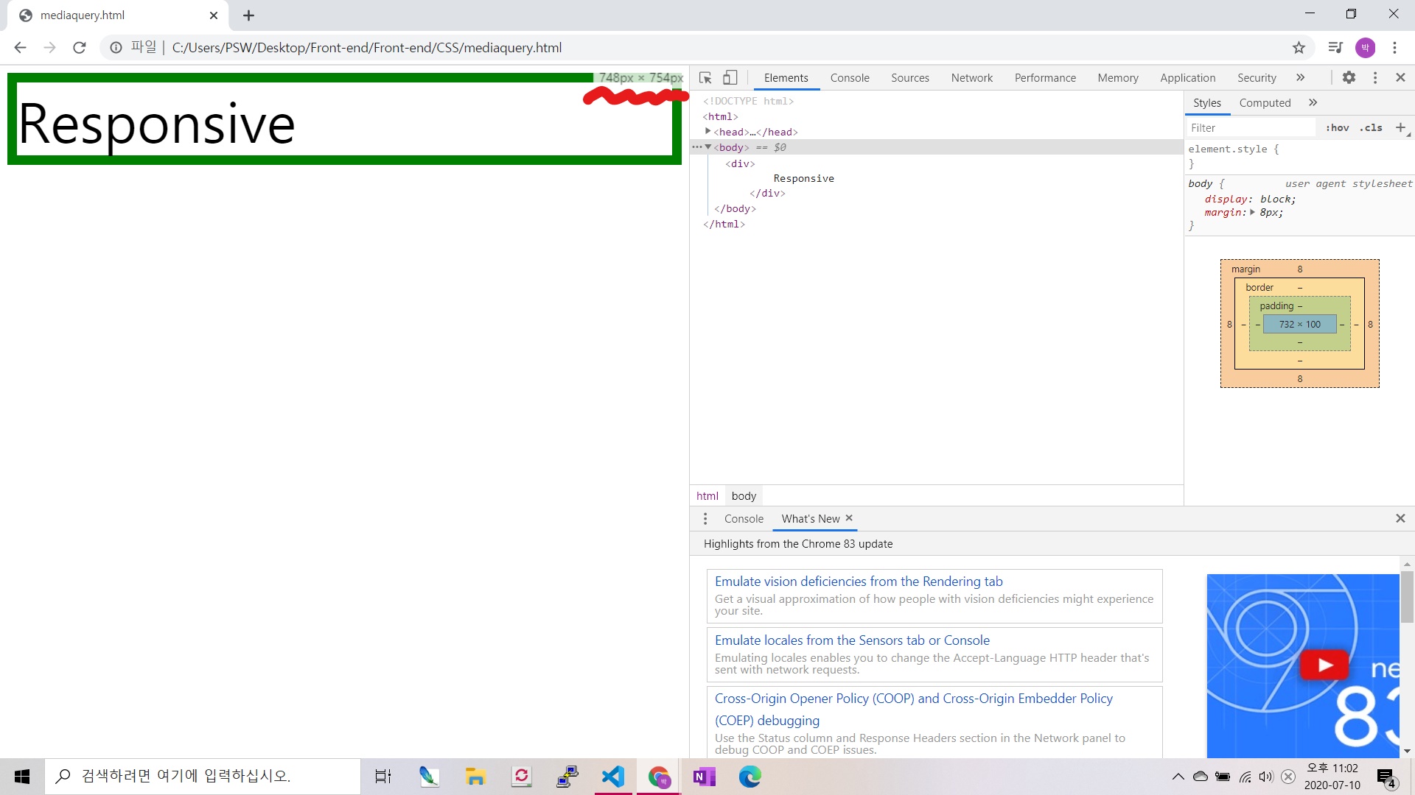Show more DevTools panels chevron
This screenshot has height=795, width=1415.
(x=1300, y=77)
